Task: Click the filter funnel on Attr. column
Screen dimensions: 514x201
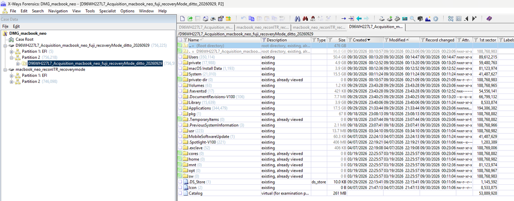Action: tap(459, 40)
